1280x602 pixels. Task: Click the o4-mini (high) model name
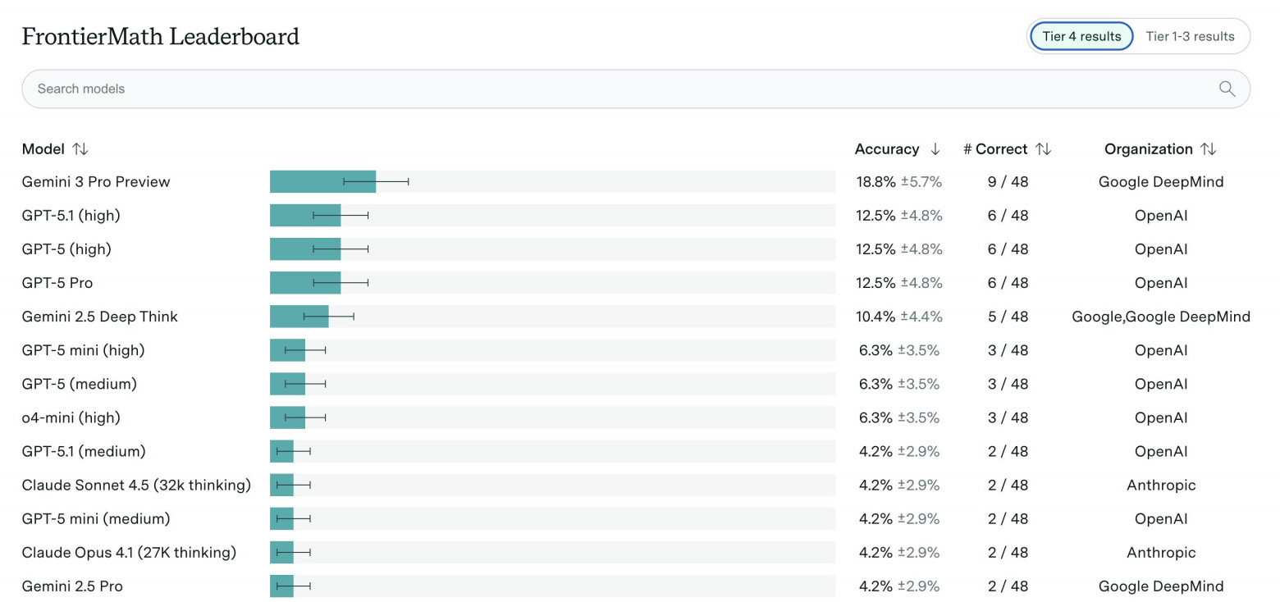click(71, 417)
